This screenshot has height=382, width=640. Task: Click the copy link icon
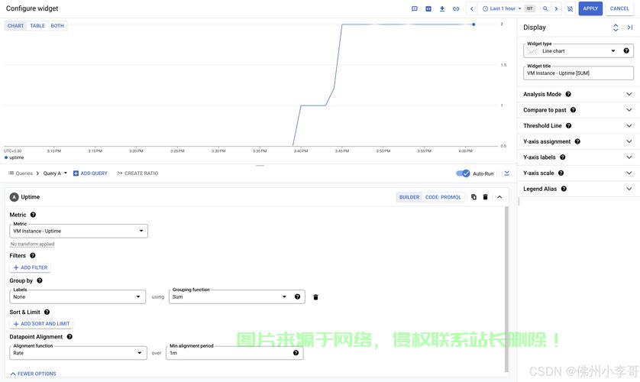[456, 8]
